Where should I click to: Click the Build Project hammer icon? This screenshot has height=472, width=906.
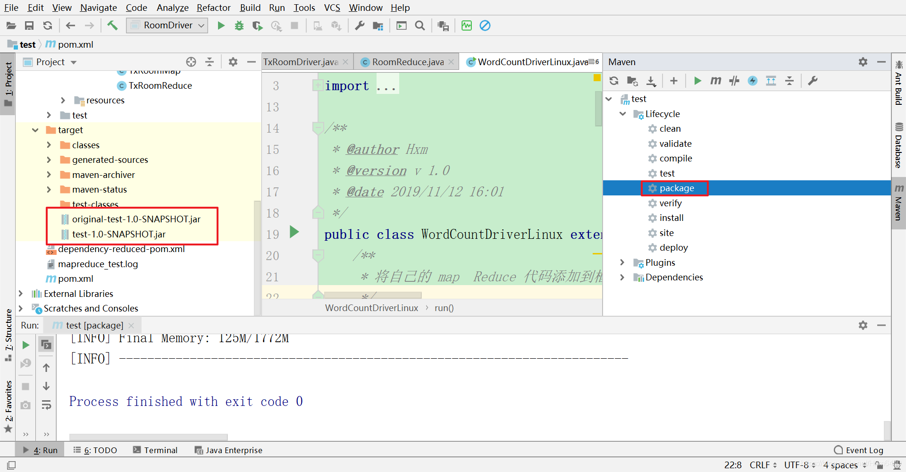112,25
